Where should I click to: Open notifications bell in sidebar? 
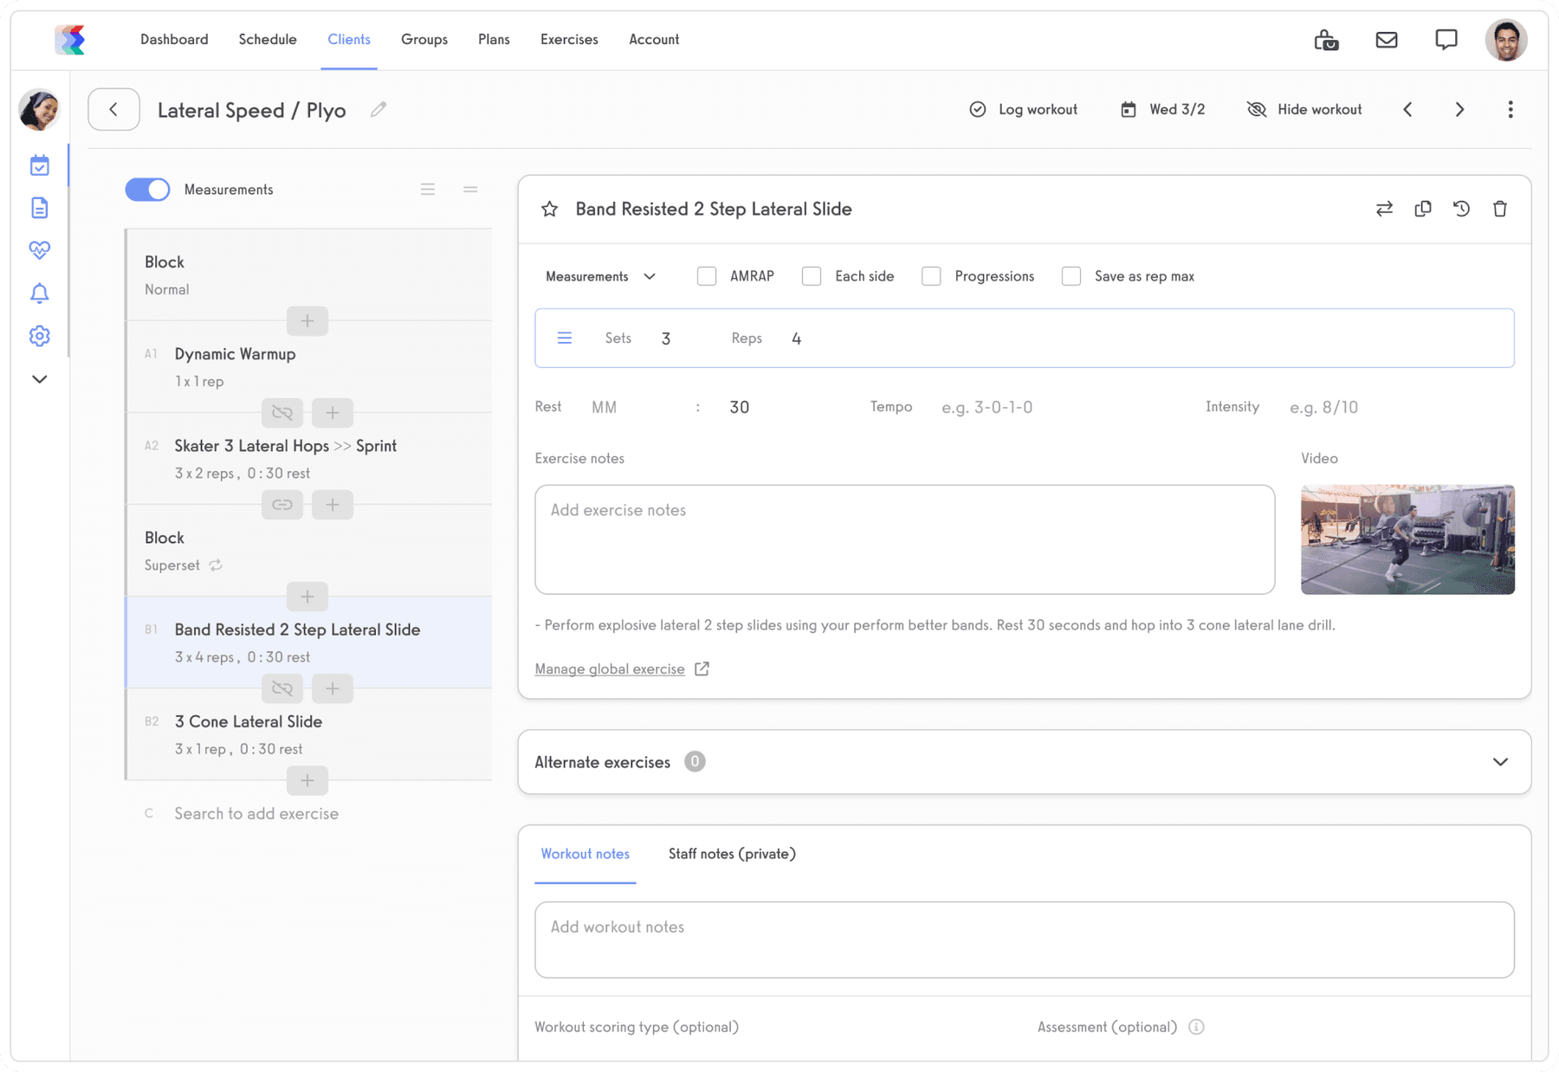[40, 294]
